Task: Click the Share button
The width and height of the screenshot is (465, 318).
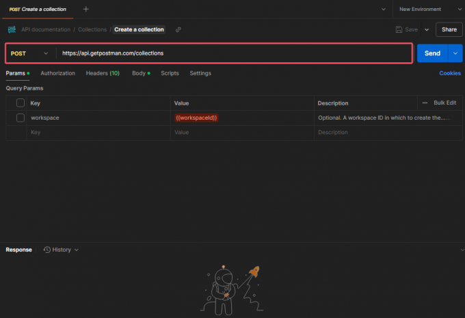Action: (449, 29)
